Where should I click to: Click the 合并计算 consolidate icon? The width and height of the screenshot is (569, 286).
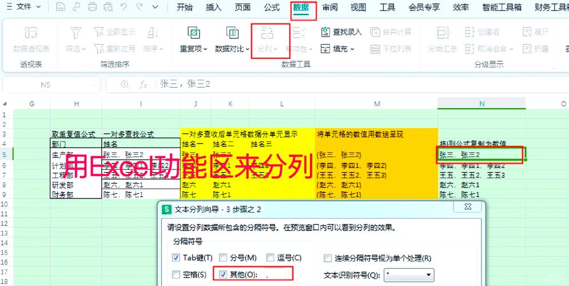[x=375, y=32]
